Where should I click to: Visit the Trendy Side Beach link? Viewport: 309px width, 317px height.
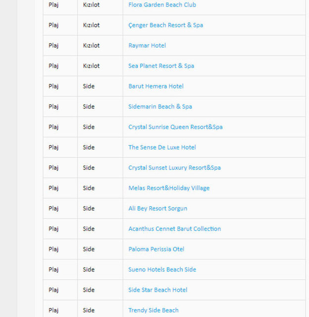(x=153, y=310)
